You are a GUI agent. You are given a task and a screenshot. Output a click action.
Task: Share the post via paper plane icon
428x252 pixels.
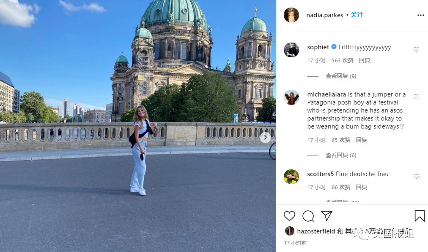click(x=326, y=216)
